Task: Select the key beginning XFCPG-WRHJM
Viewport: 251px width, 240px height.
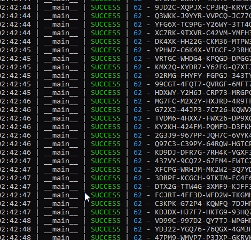Action: pyautogui.click(x=203, y=170)
